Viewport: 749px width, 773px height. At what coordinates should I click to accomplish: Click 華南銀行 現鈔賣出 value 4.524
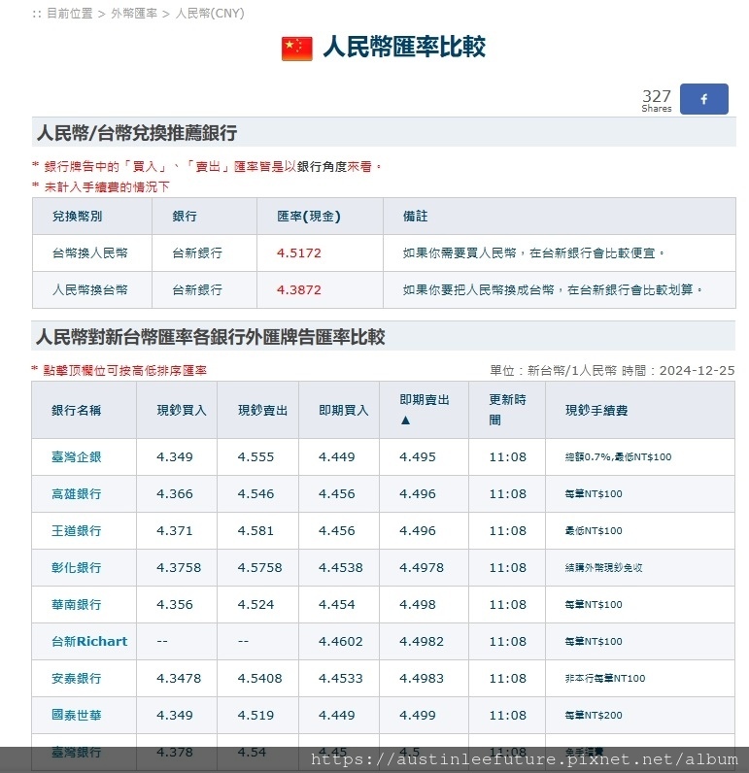click(x=255, y=605)
